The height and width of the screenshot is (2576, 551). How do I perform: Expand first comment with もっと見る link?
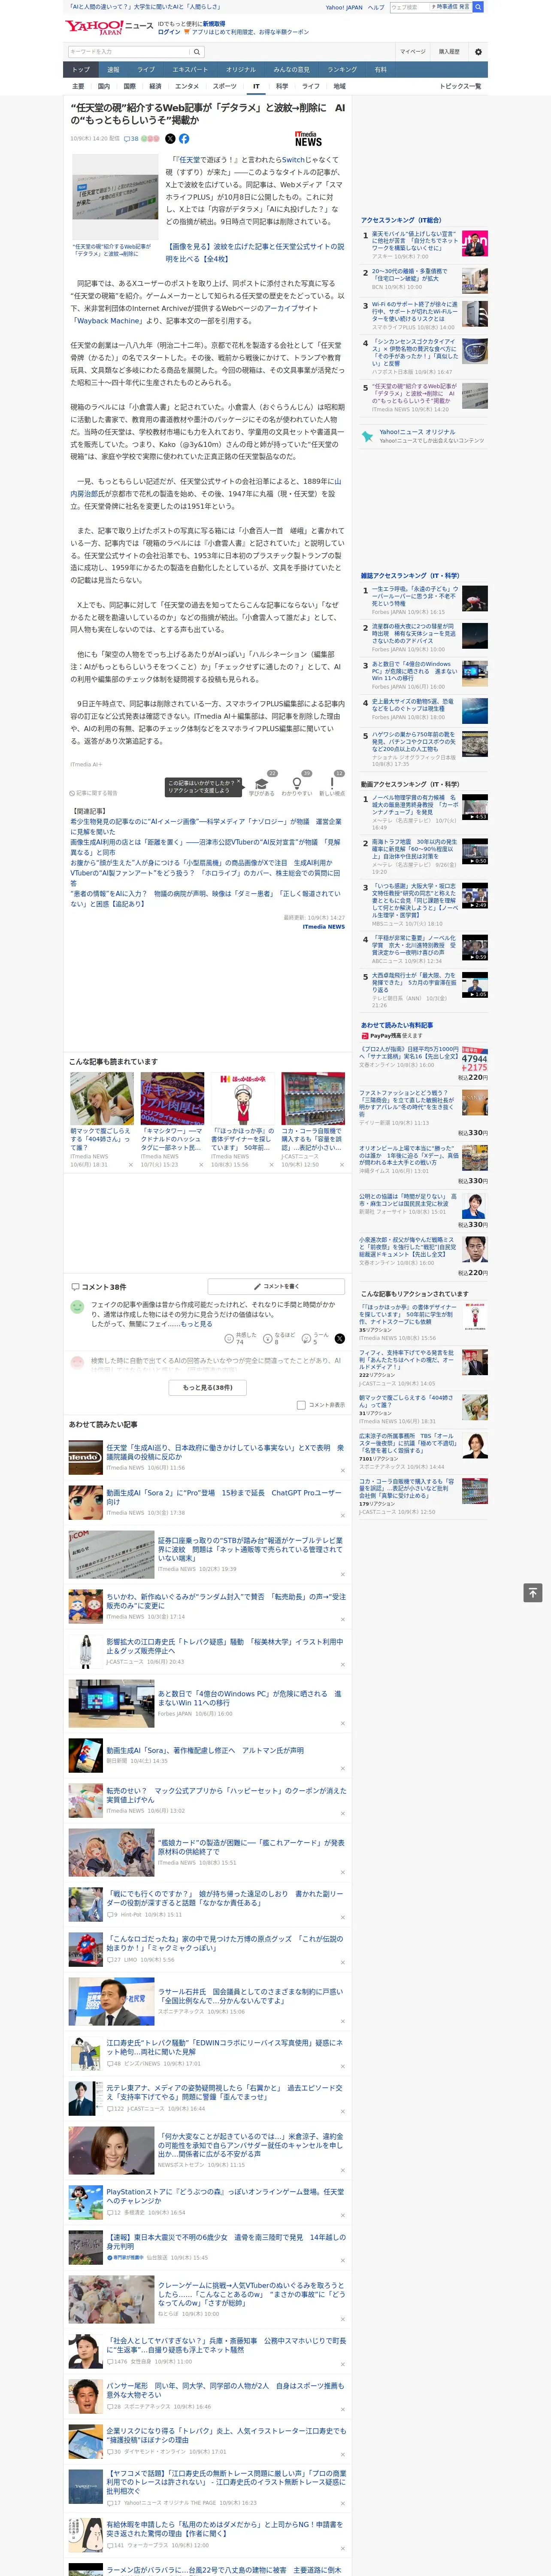coord(197,1324)
